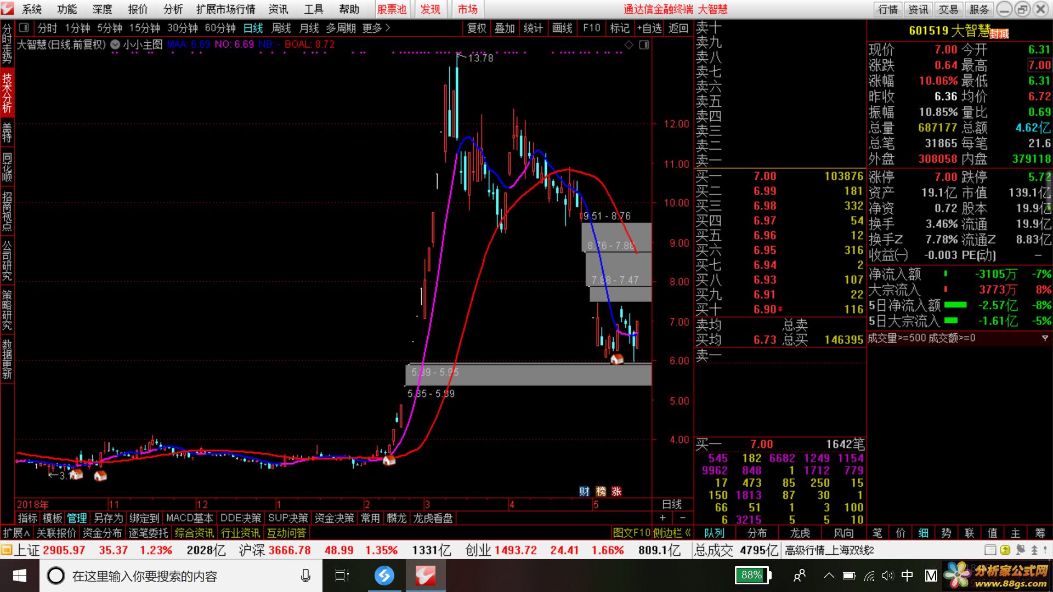Open 图文F10 link
Screen dimensions: 1053x592
pos(631,533)
